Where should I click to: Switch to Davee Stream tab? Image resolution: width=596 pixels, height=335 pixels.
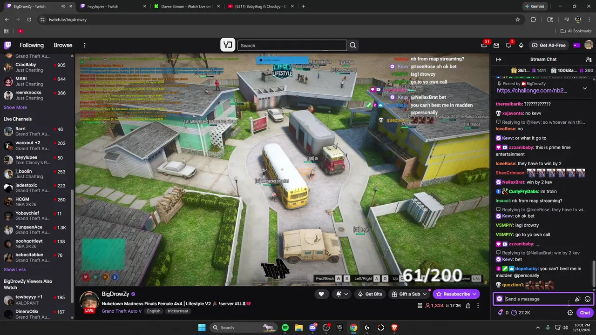click(186, 7)
